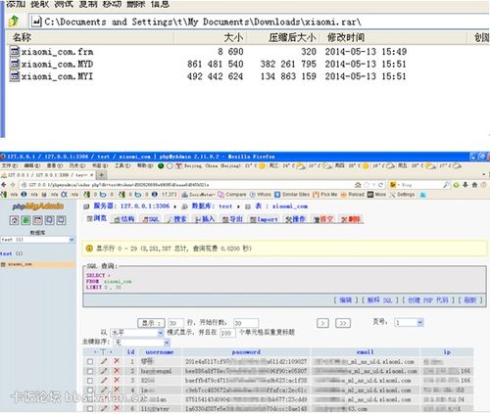This screenshot has width=490, height=414.
Task: Edit row with id 3 using pencil icon
Action: point(104,381)
